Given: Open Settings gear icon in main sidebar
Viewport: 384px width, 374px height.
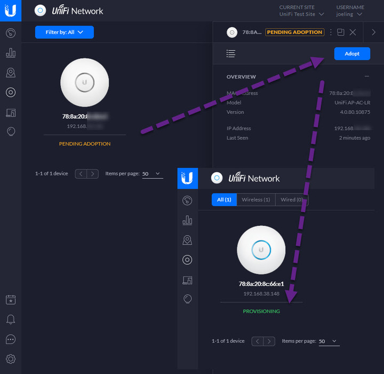Looking at the screenshot, I should coord(11,359).
